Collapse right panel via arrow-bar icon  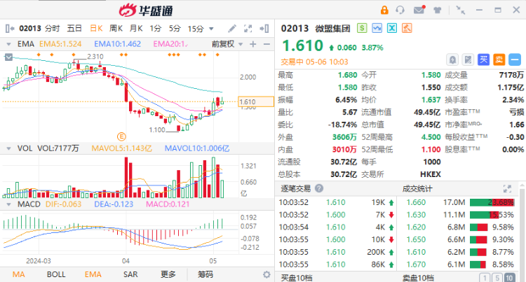click(264, 29)
